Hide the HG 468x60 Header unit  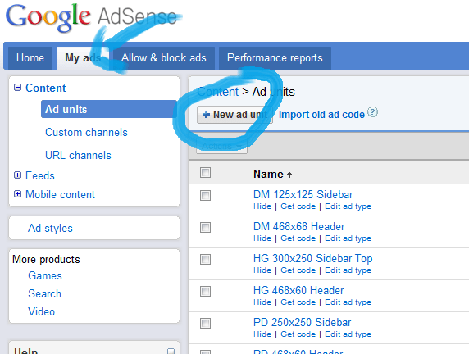(262, 302)
